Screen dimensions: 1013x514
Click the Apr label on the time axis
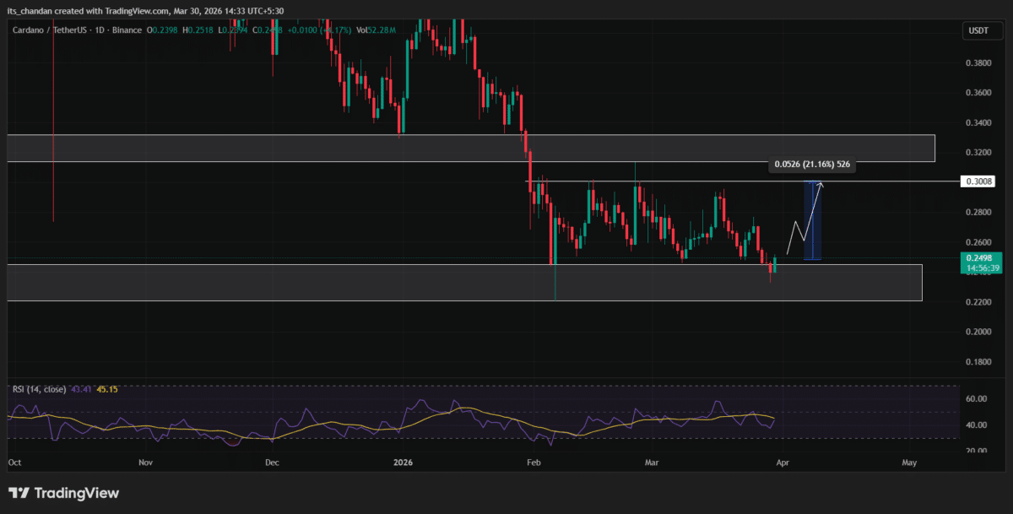tap(783, 463)
